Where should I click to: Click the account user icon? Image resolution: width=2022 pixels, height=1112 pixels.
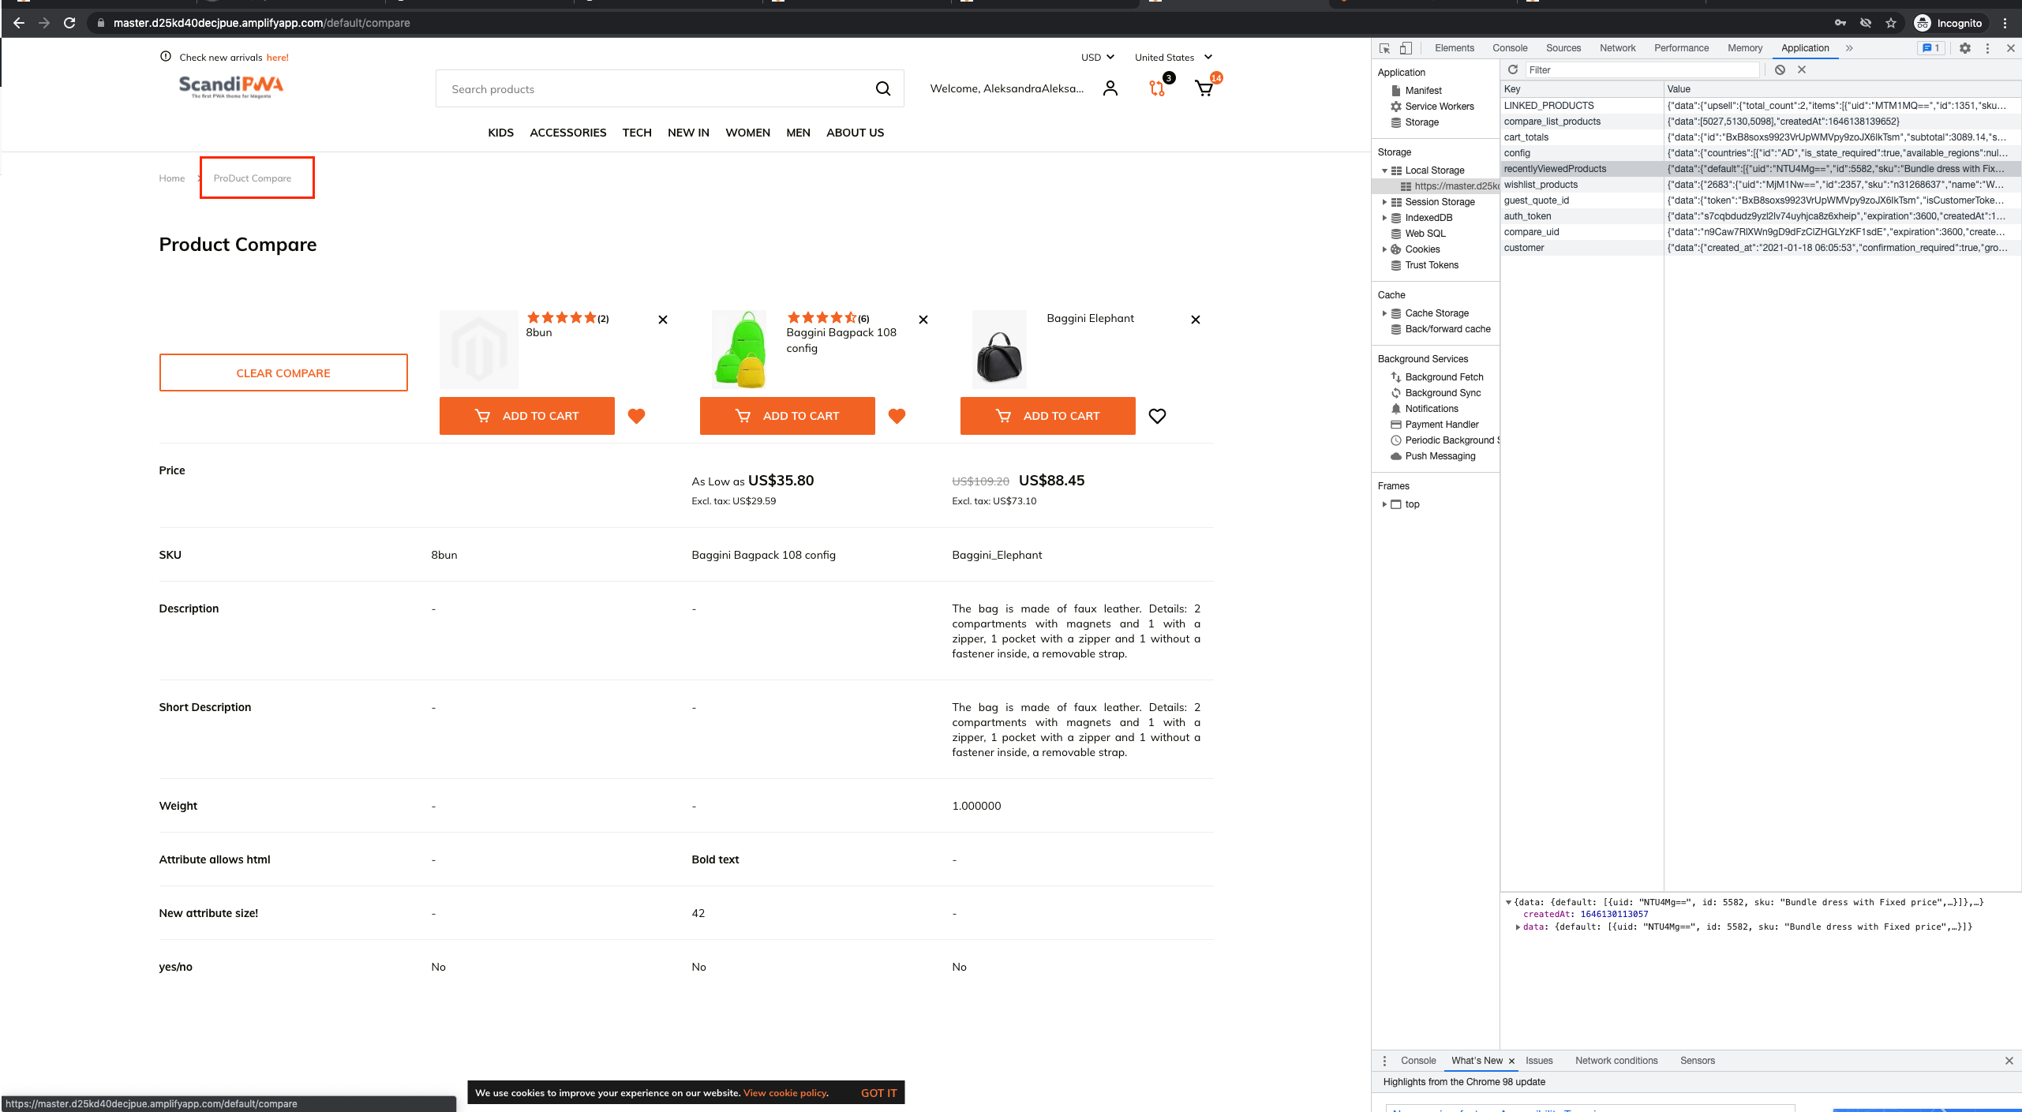pos(1110,88)
